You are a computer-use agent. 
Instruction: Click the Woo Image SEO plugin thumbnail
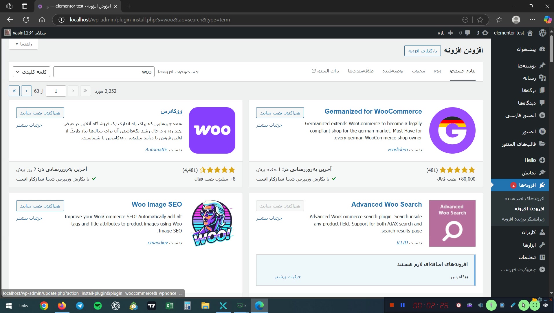(x=212, y=223)
